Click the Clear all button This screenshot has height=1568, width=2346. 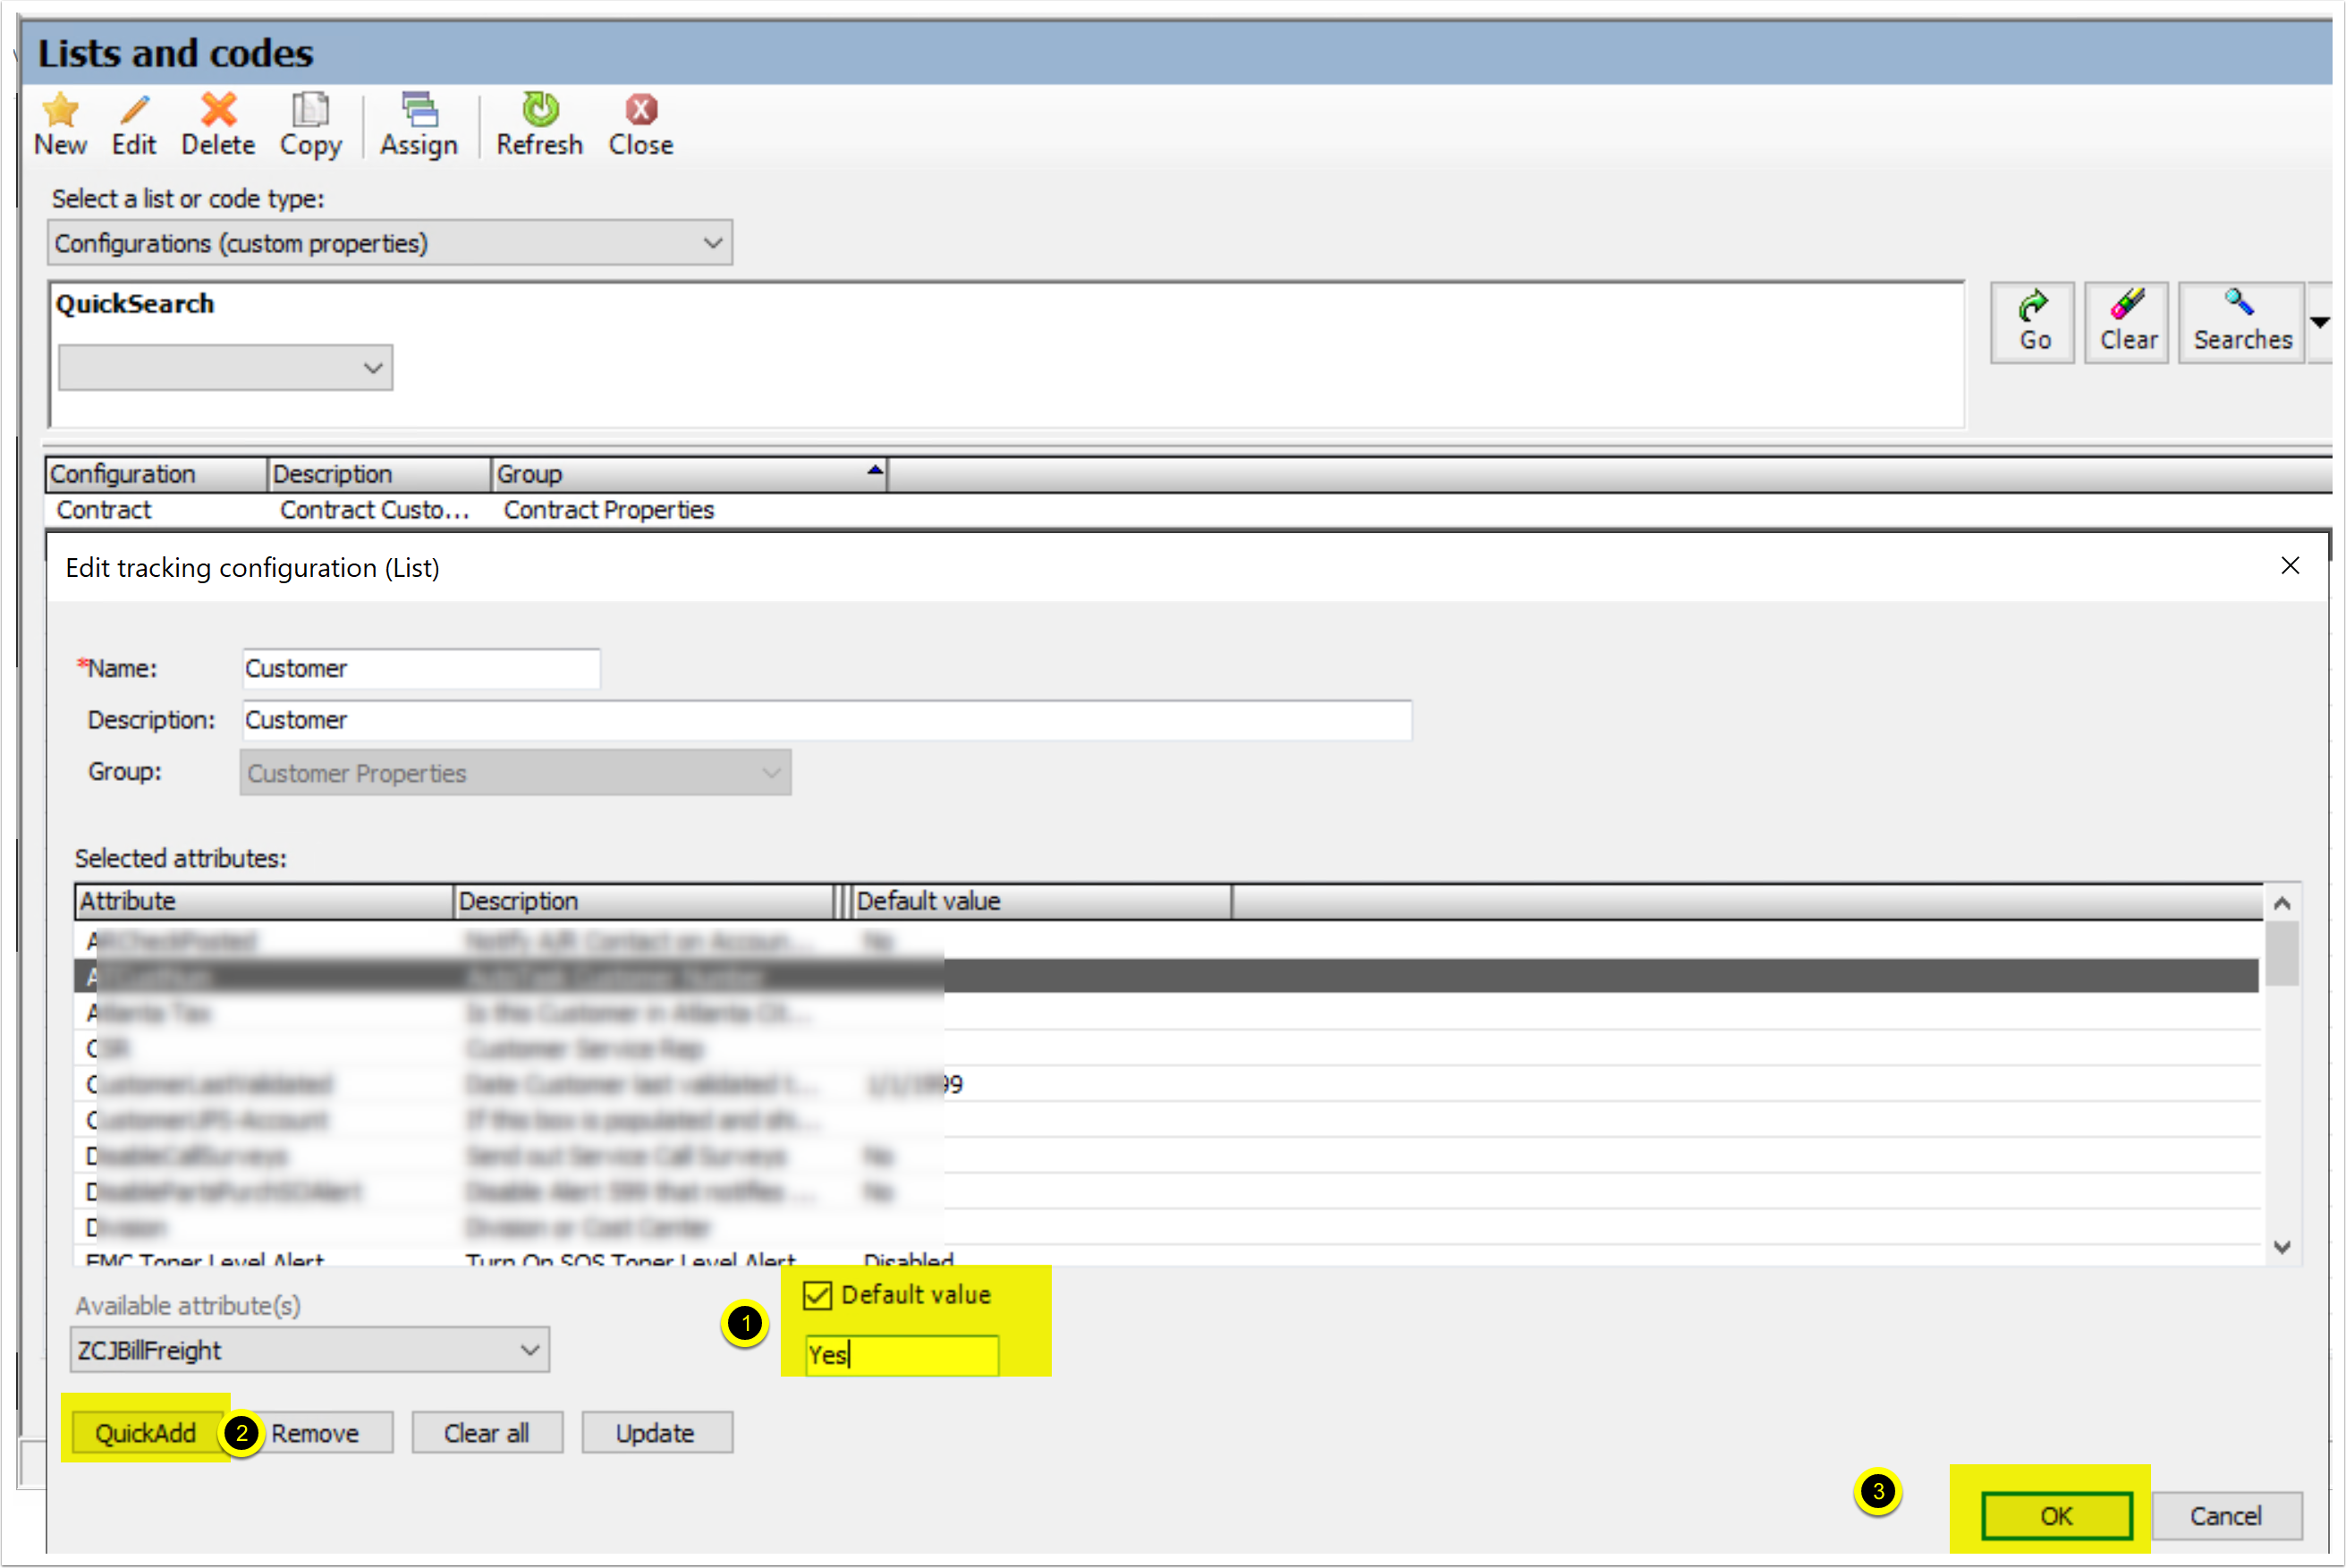(x=487, y=1433)
